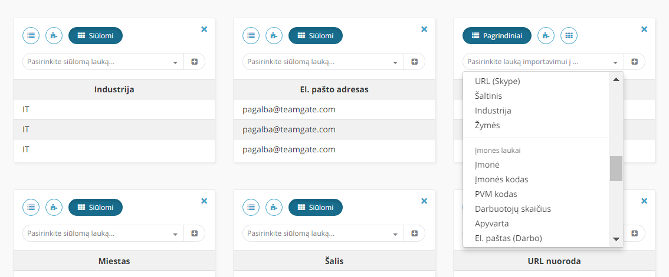Click the Miestas column header

(x=114, y=261)
